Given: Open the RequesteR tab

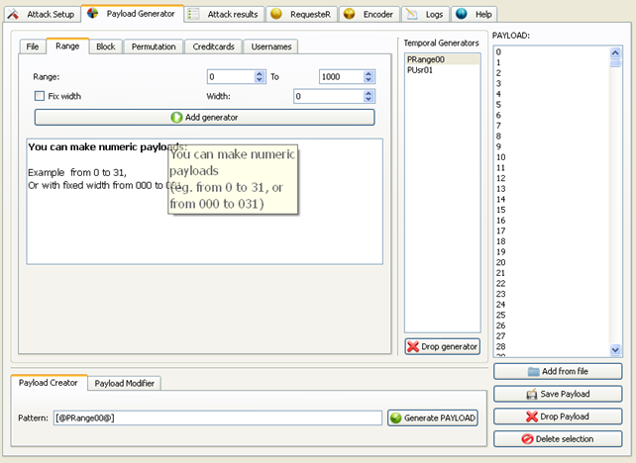Looking at the screenshot, I should [302, 14].
